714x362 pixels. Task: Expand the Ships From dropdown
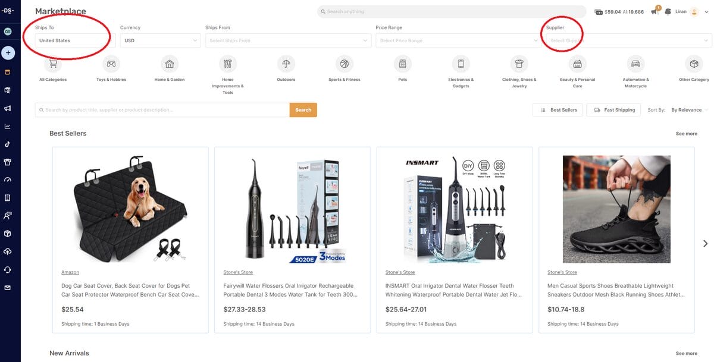click(288, 40)
